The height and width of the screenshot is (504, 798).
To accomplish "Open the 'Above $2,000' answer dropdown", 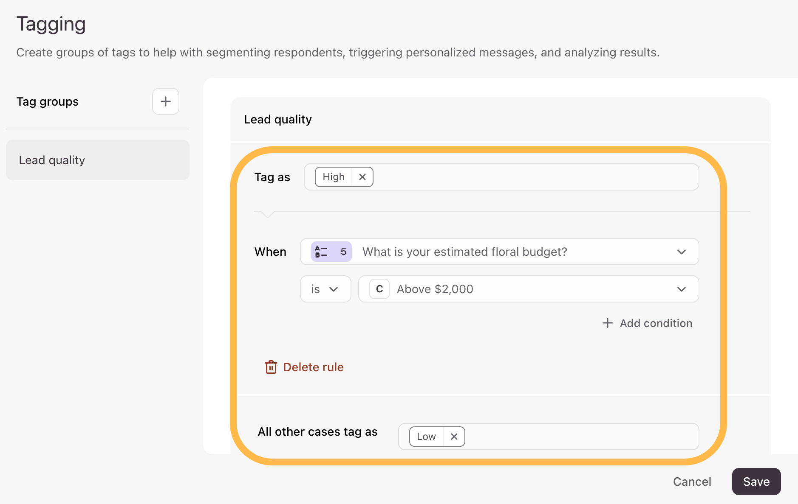I will tap(681, 289).
